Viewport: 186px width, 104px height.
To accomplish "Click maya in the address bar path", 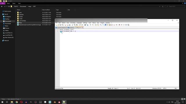I will pos(30,6).
